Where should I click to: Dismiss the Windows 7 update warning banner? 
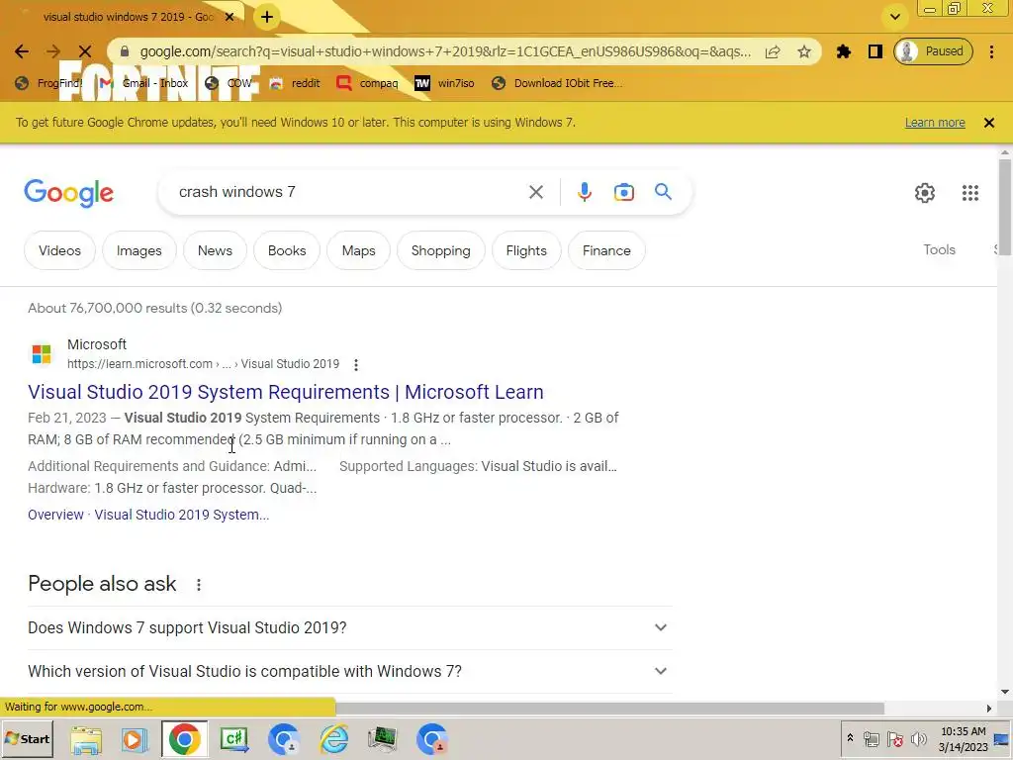[988, 123]
